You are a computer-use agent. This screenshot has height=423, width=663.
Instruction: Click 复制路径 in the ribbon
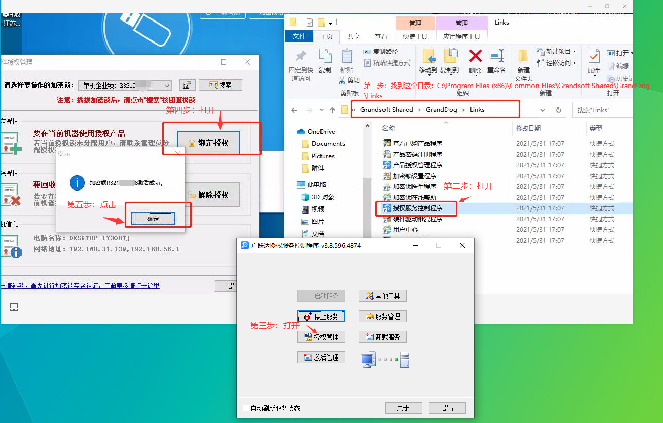381,52
